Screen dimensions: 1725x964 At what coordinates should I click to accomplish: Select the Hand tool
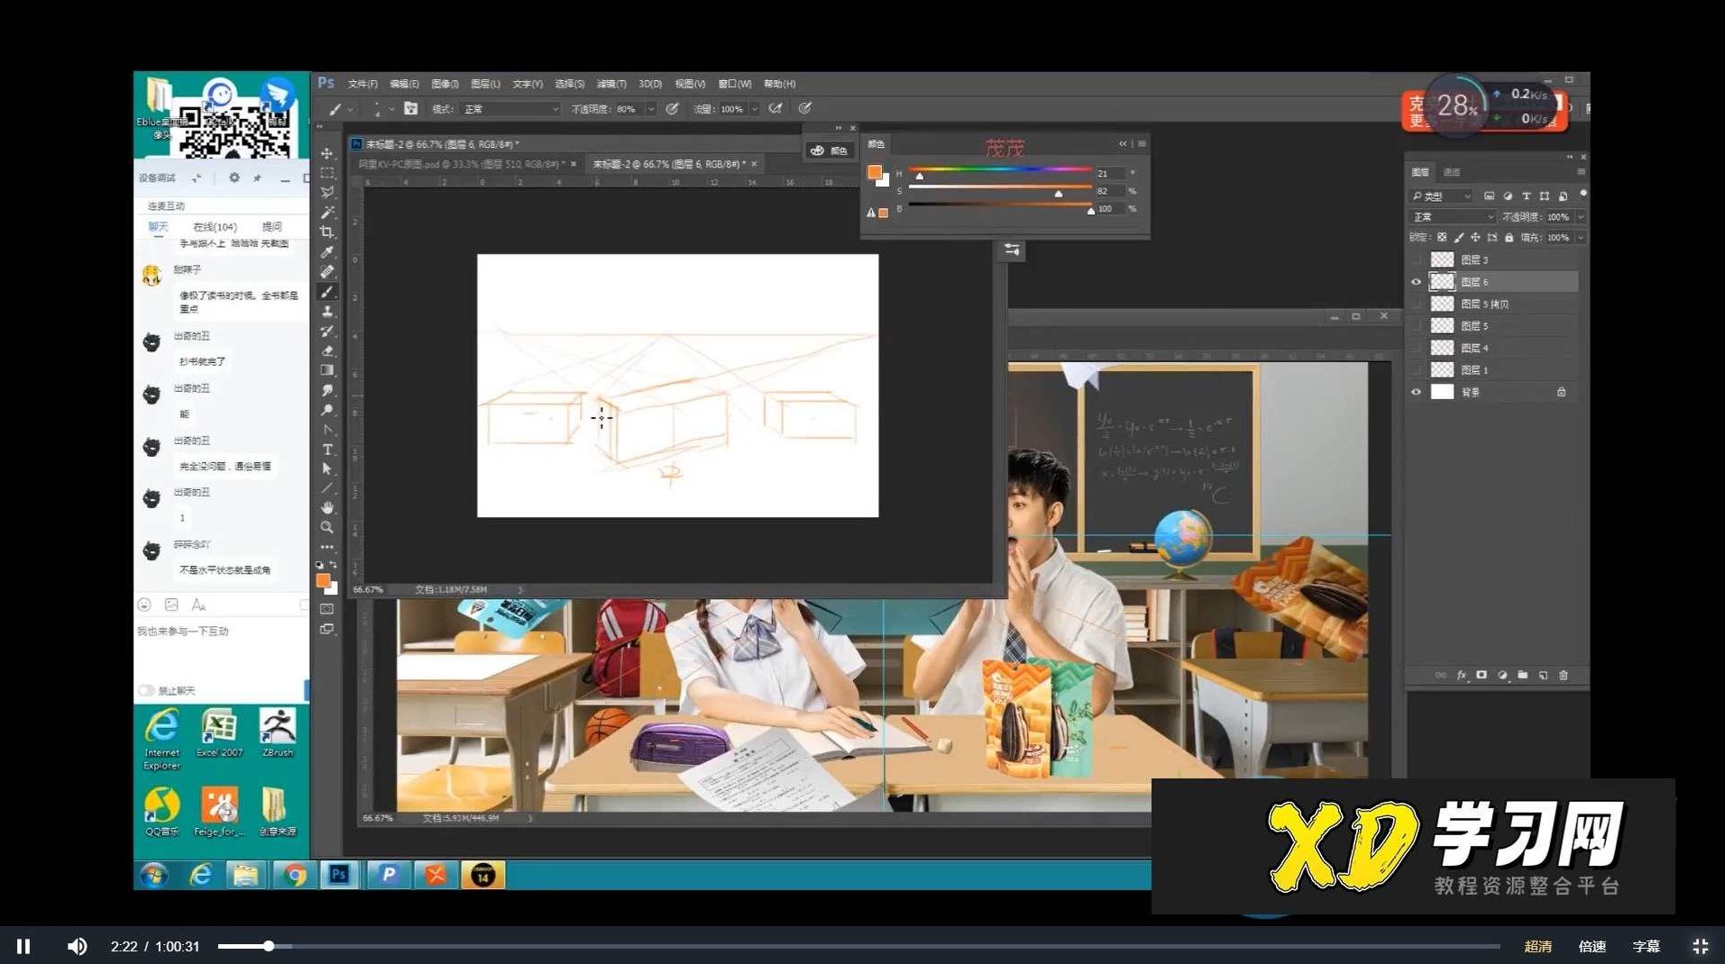tap(326, 508)
